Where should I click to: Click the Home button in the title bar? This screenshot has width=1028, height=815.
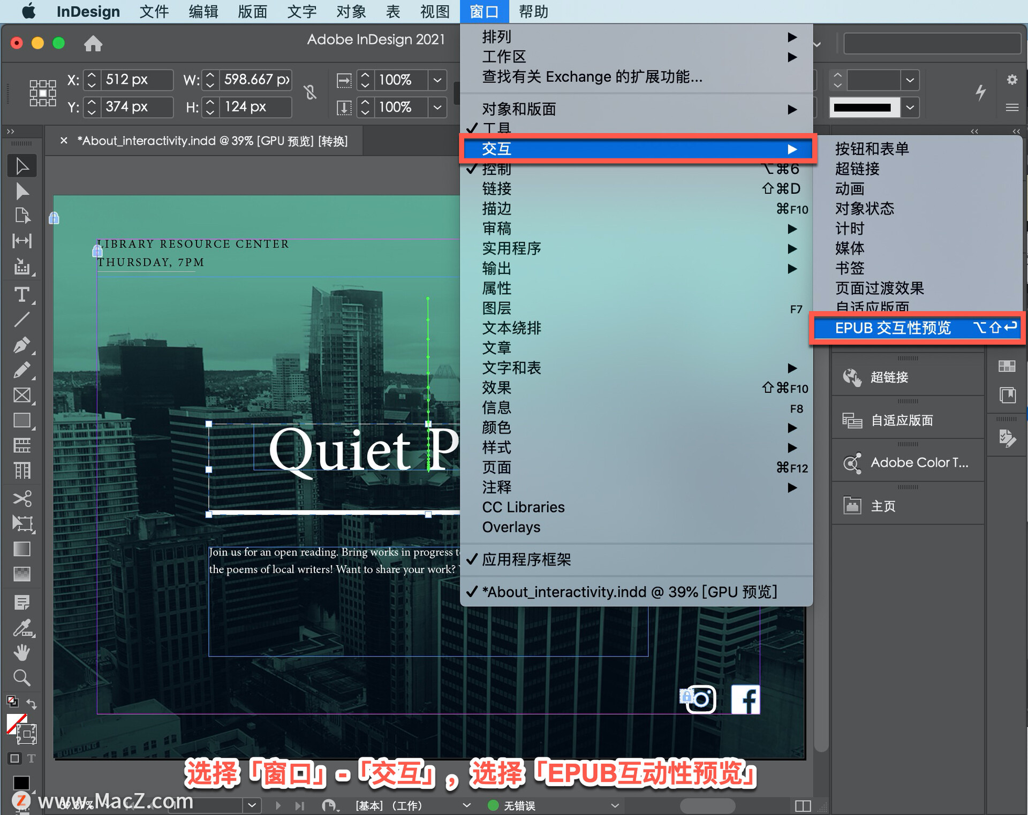93,43
